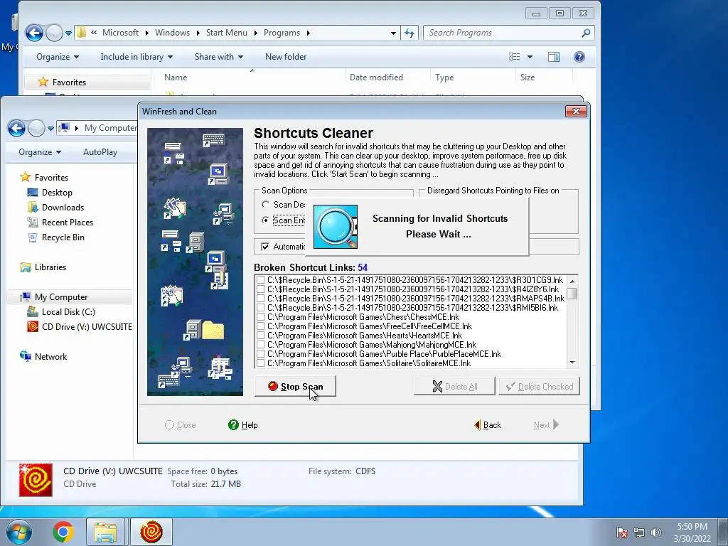Open Include in library menu
Screen dimensions: 728x546
pos(136,57)
